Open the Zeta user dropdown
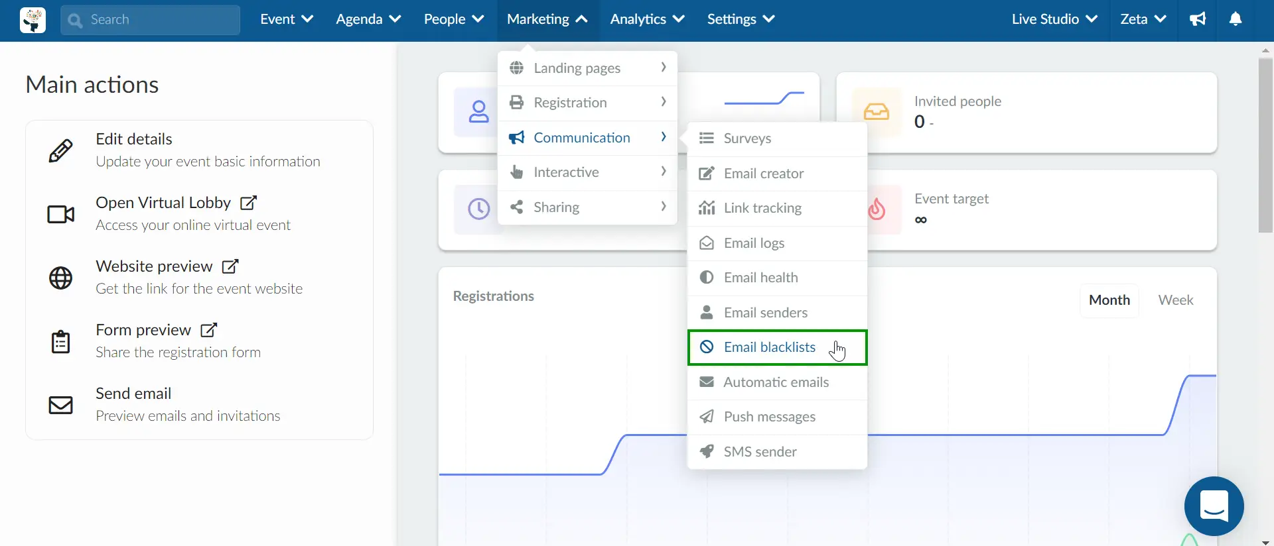Viewport: 1274px width, 546px height. pyautogui.click(x=1143, y=19)
